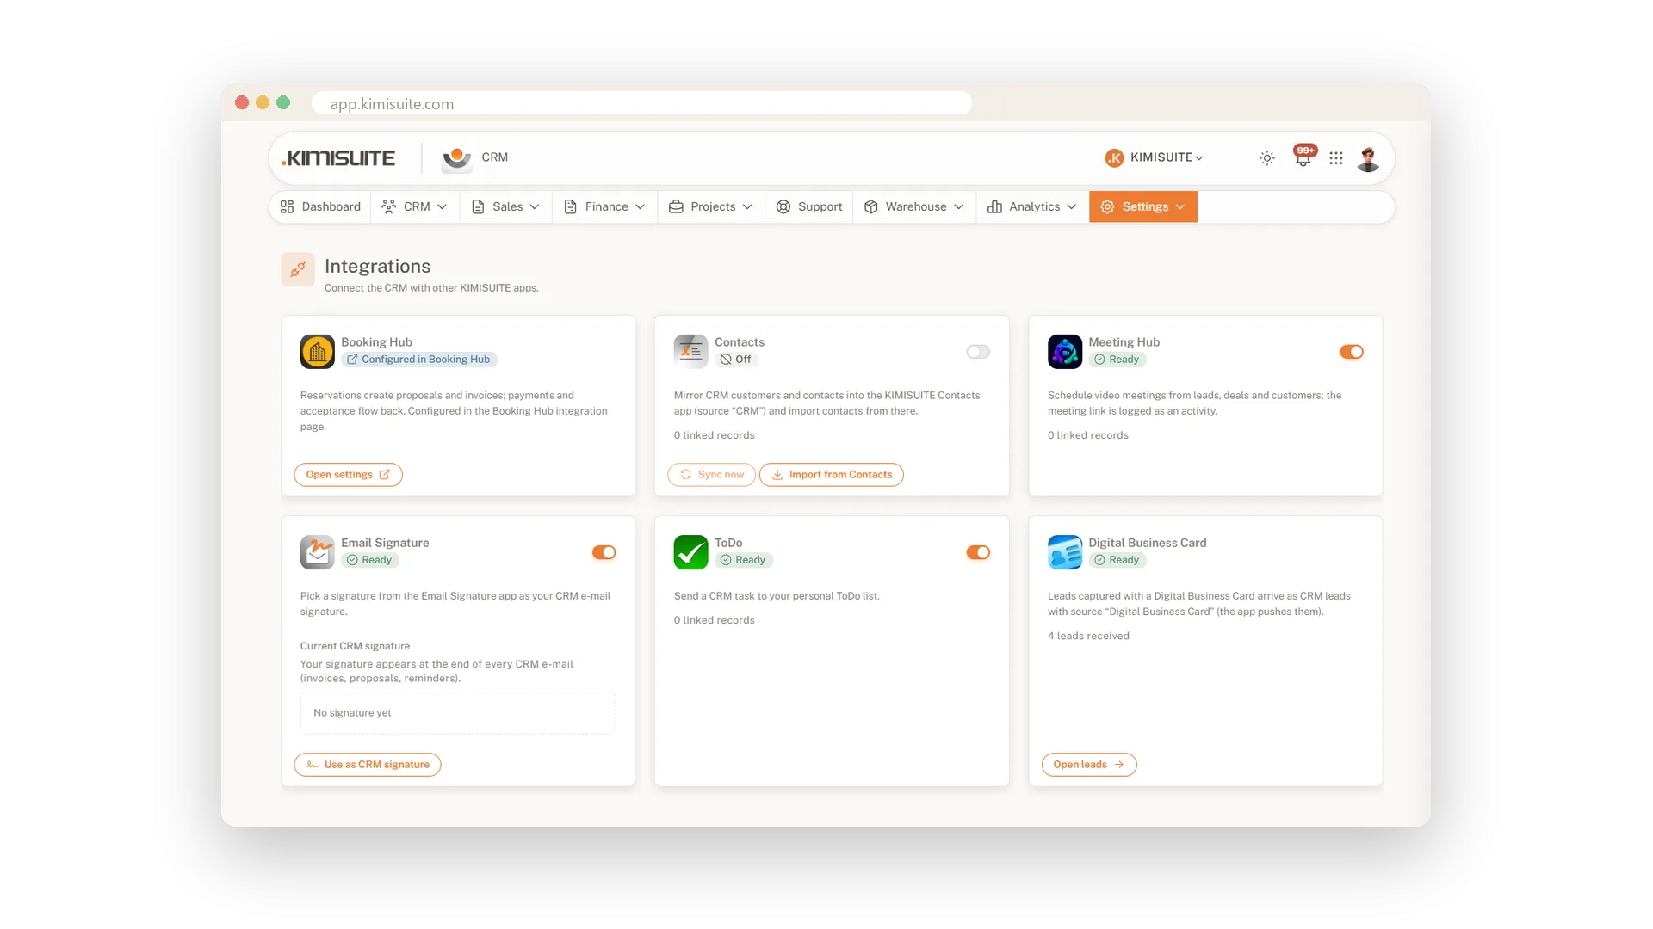Click the Booking Hub app icon
1653x929 pixels.
pyautogui.click(x=317, y=351)
